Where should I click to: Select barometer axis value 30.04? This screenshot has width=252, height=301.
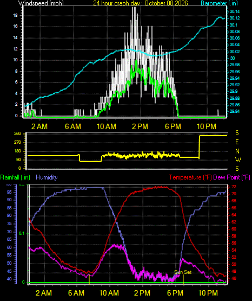235,44
